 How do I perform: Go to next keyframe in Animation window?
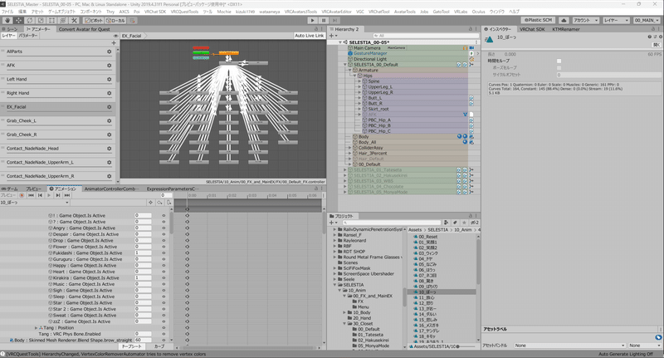click(x=58, y=195)
